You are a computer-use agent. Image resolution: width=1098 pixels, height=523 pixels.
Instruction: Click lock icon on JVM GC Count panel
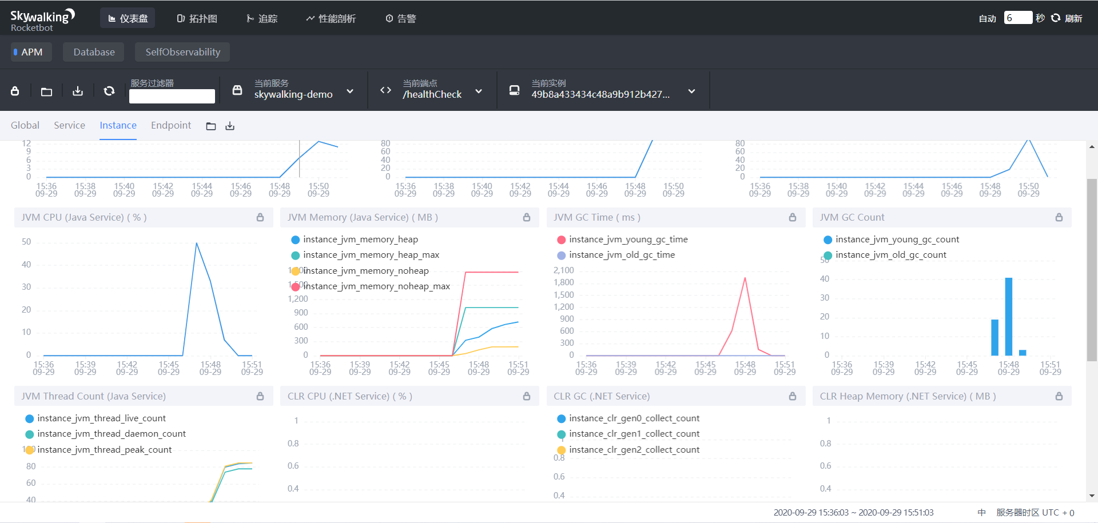[x=1059, y=217]
